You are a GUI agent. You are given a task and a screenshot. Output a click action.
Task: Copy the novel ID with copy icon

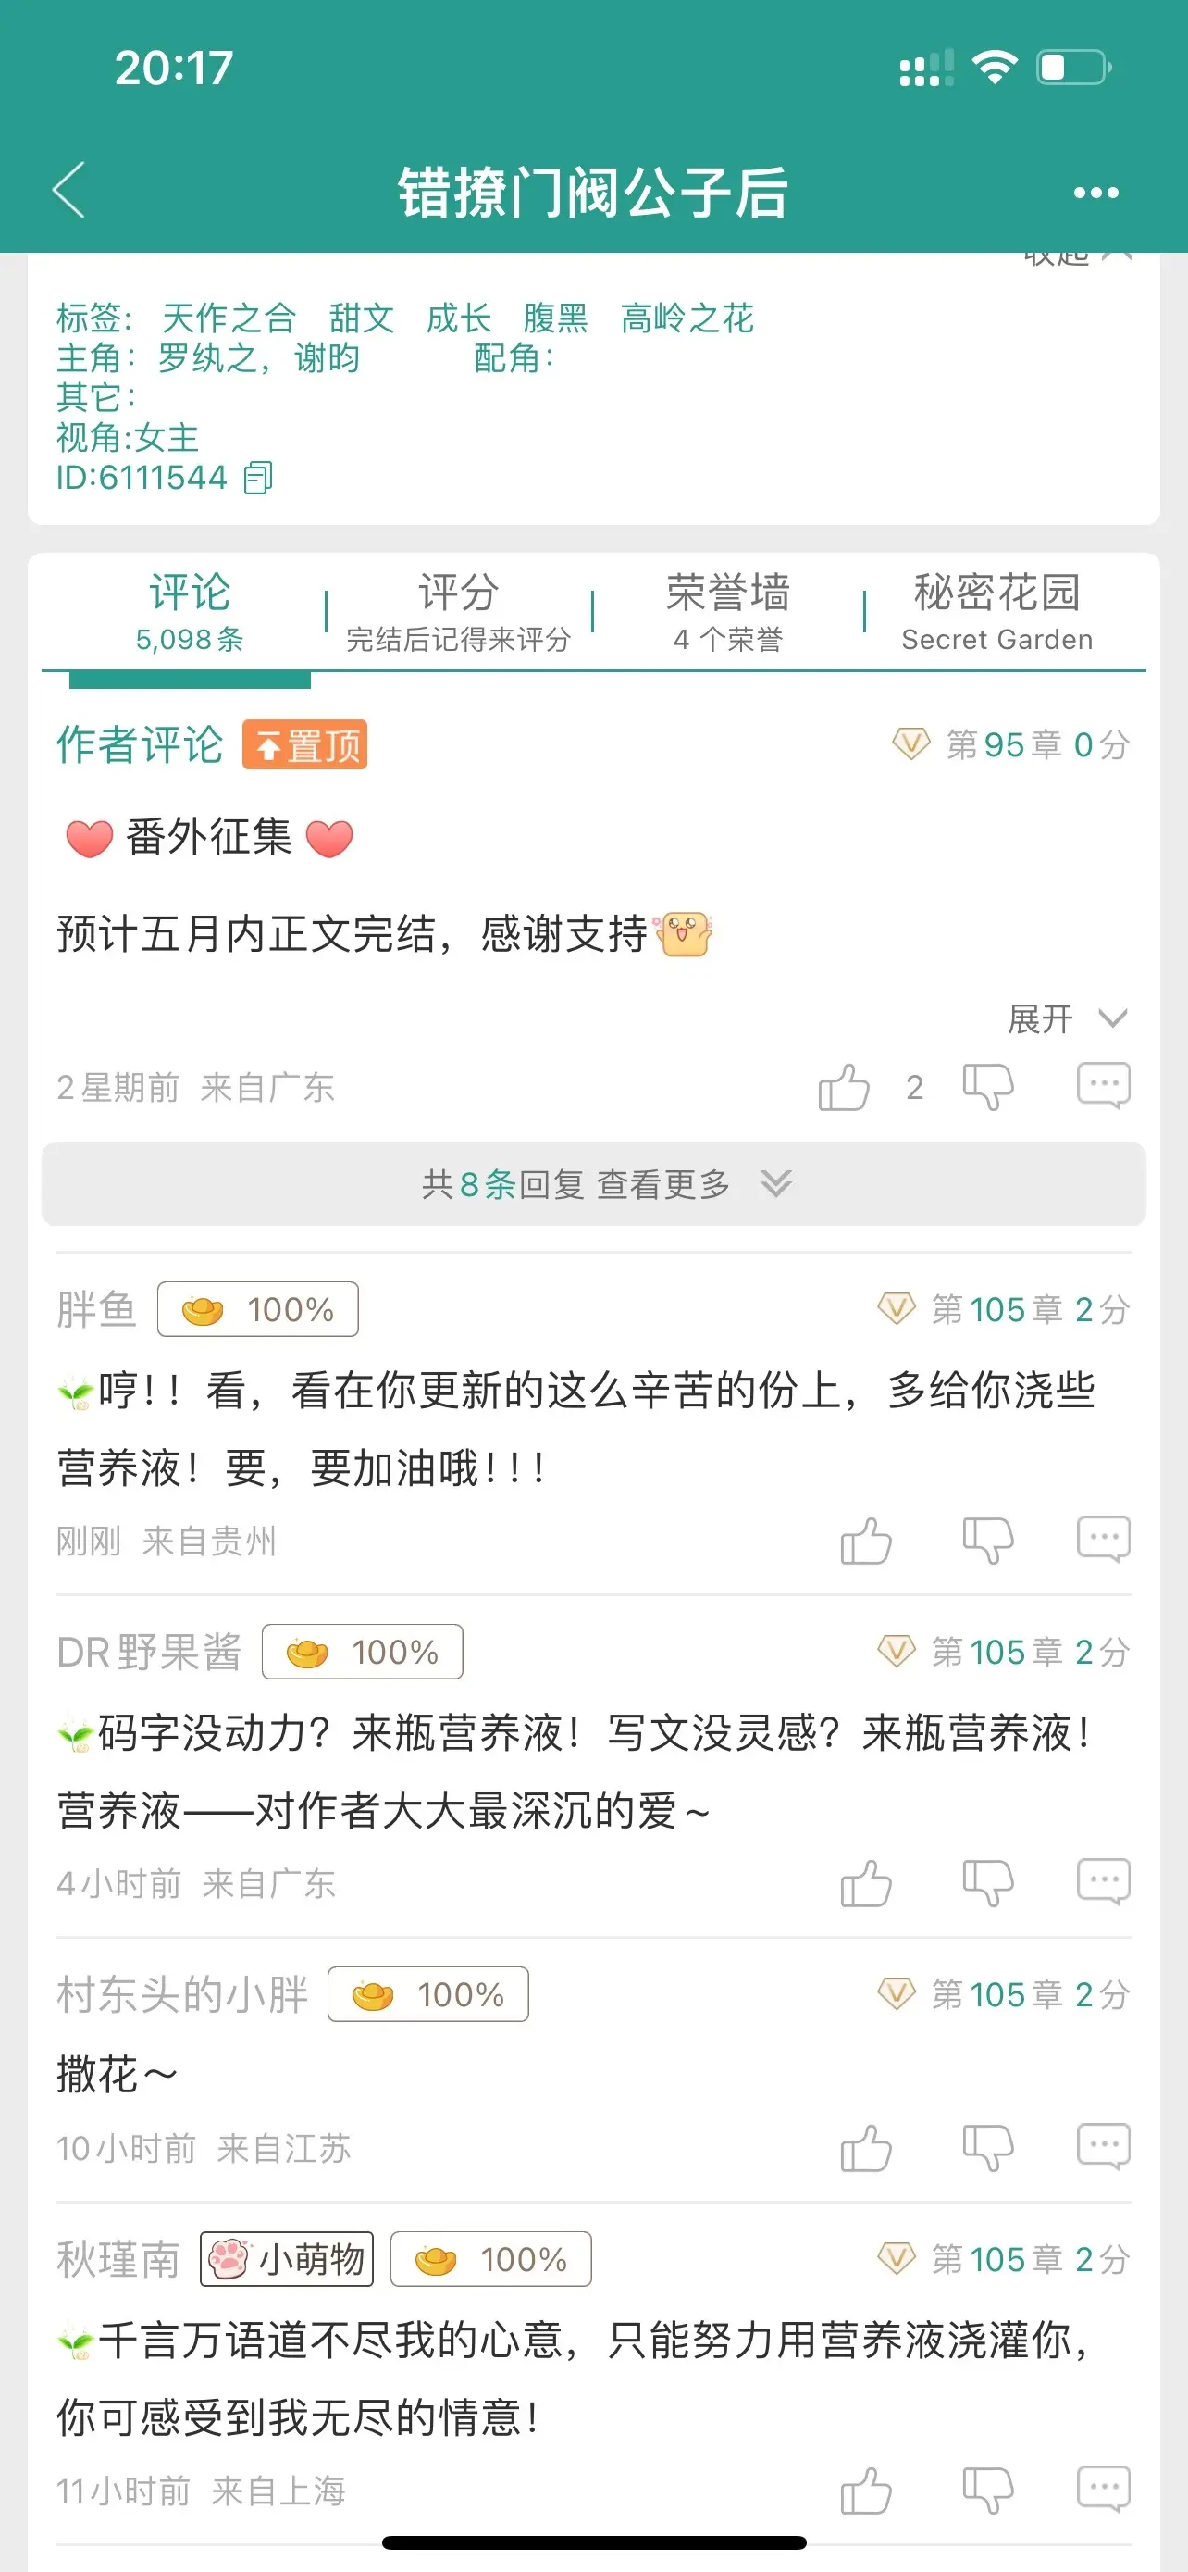coord(258,477)
